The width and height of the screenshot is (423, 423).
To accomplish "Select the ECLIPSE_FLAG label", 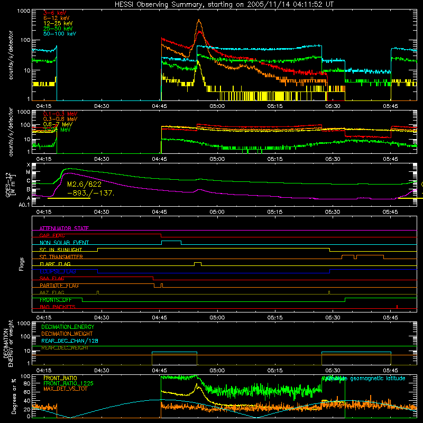I will pos(58,271).
